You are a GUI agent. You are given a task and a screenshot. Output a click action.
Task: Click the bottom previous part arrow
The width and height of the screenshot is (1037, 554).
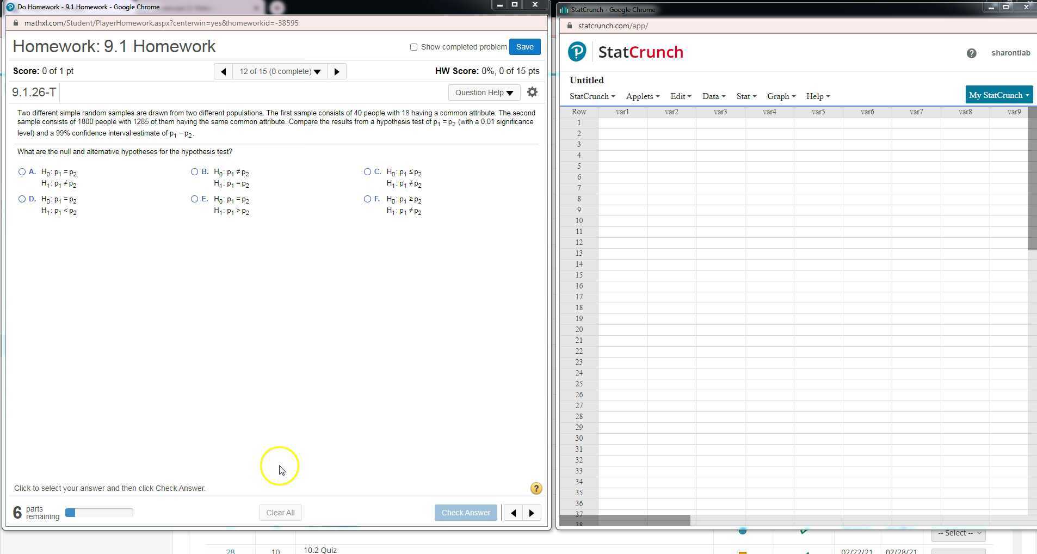tap(513, 513)
